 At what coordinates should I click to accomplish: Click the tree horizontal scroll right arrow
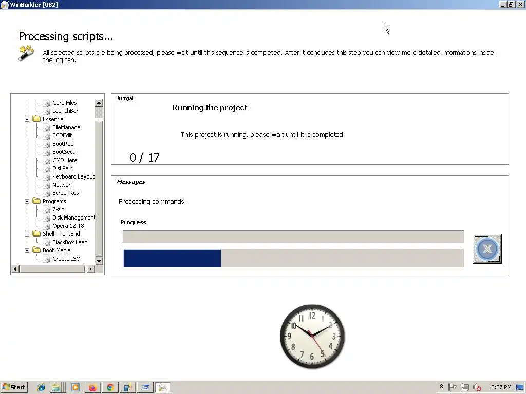pyautogui.click(x=90, y=269)
